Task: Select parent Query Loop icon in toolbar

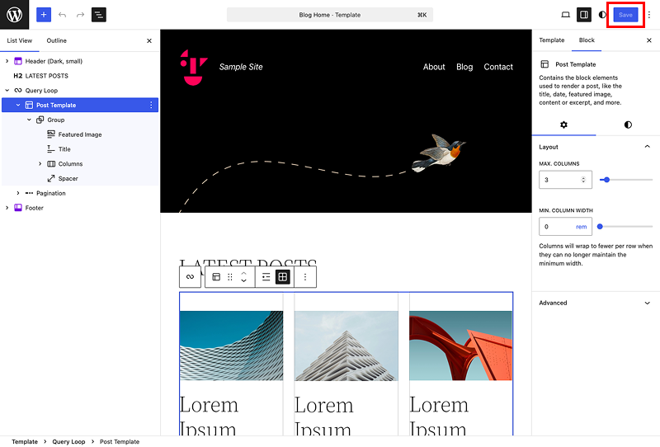Action: tap(191, 277)
